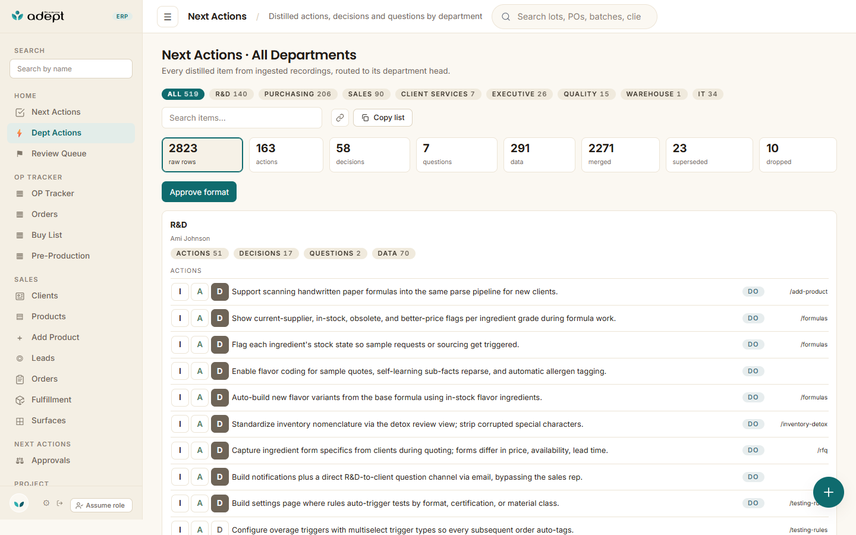Click the copy link icon beside Search items
This screenshot has height=535, width=856.
tap(339, 118)
